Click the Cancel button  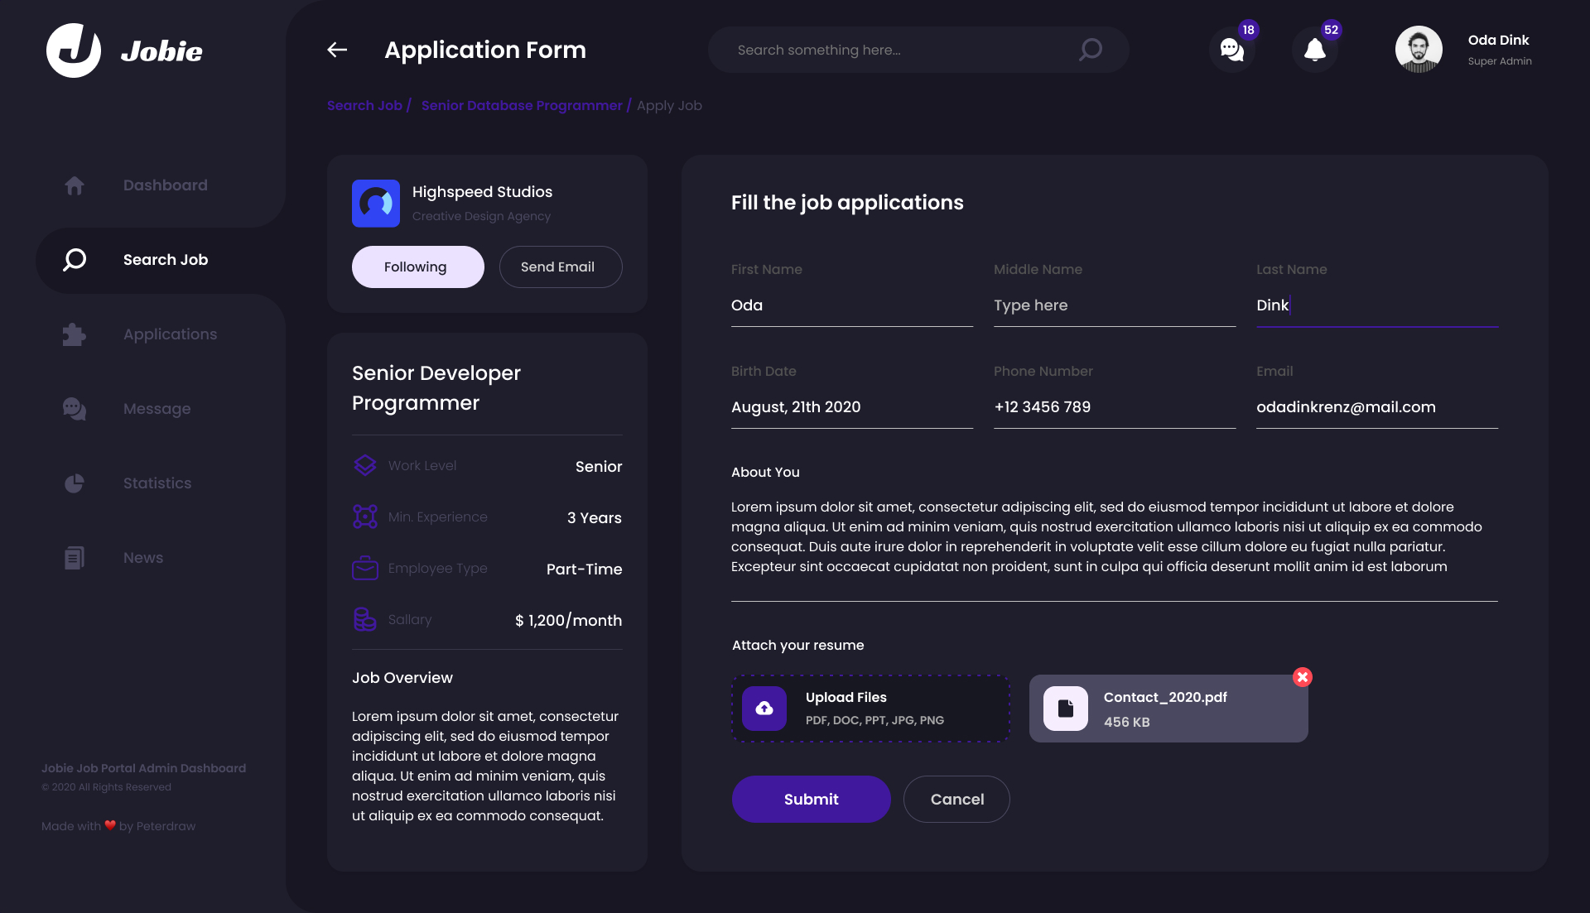[956, 799]
